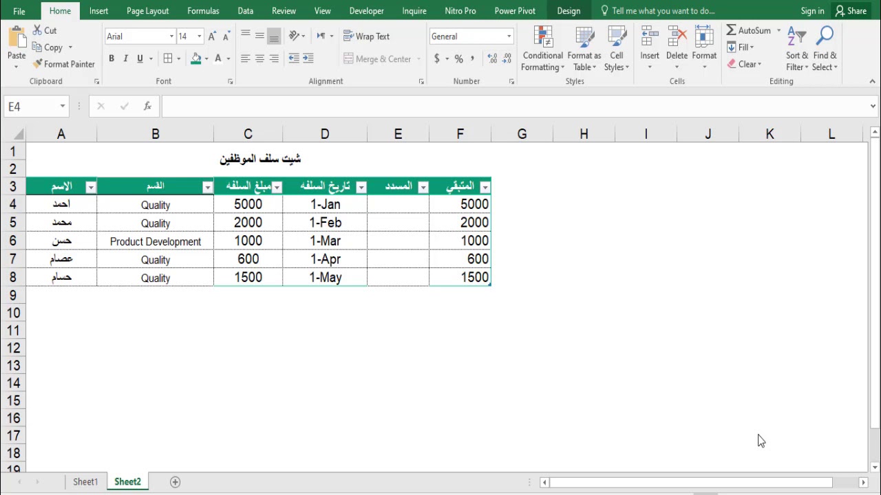The image size is (881, 495).
Task: Decrease font size with the small A icon
Action: [x=226, y=36]
